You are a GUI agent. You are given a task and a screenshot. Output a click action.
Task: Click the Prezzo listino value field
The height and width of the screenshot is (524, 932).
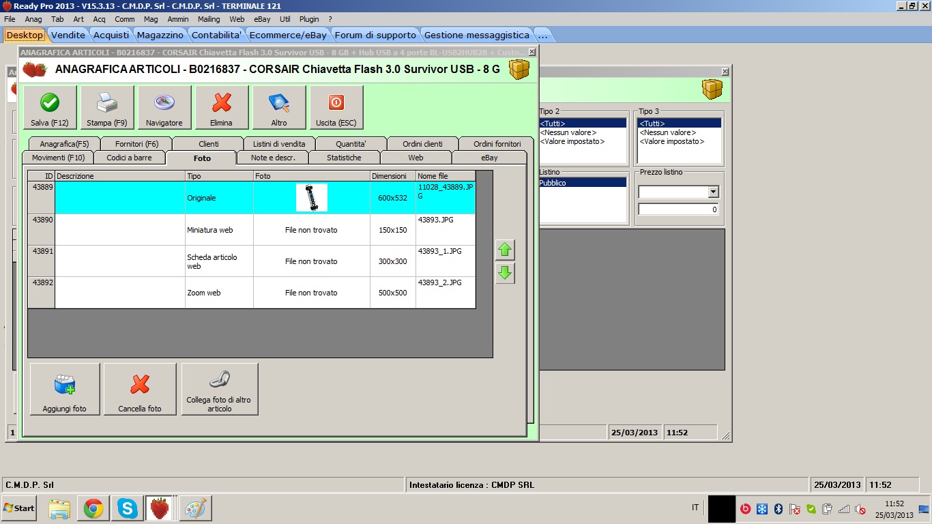678,209
